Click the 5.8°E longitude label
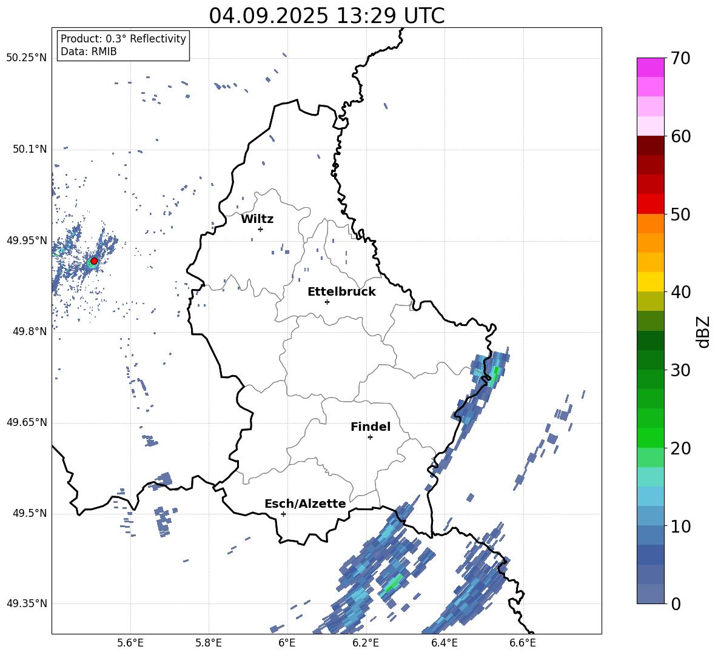 point(209,643)
